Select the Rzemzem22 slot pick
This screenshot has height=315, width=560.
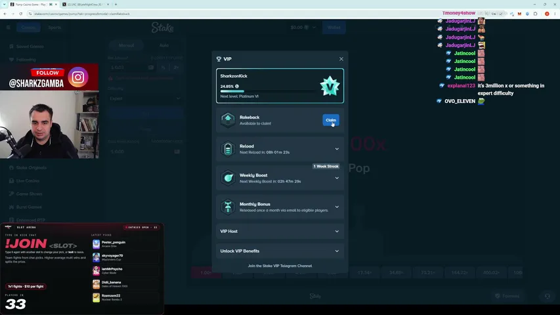[x=124, y=297]
